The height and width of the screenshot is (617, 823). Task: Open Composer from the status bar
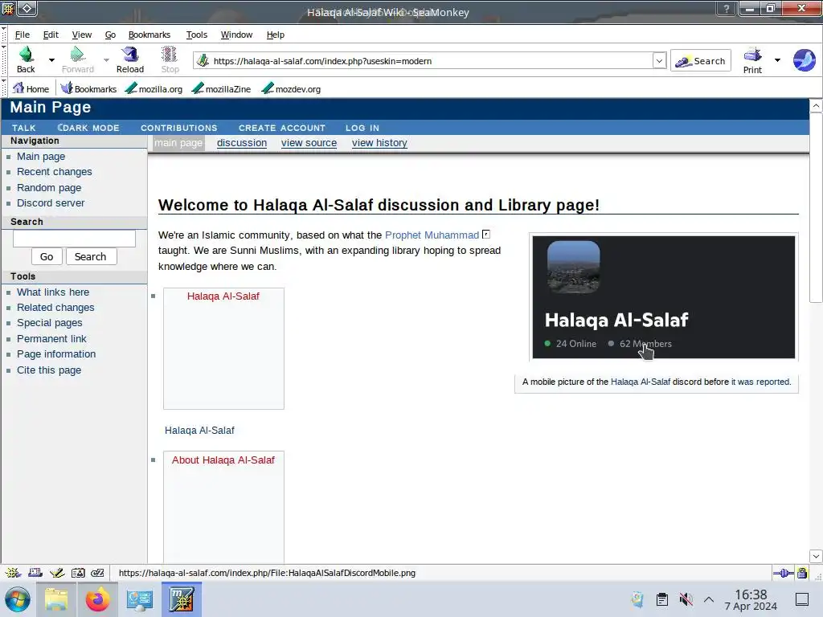point(57,572)
